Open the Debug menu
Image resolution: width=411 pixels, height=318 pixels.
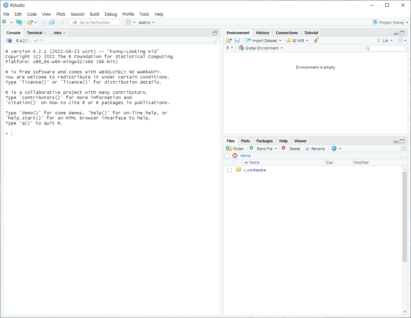point(111,14)
